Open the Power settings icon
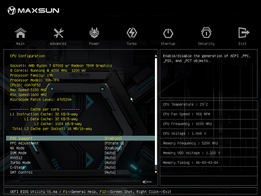Viewport: 261px width, 196px height. point(94,33)
